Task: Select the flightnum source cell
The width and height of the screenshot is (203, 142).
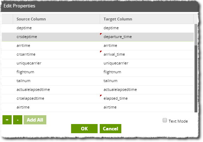Action: [56, 72]
